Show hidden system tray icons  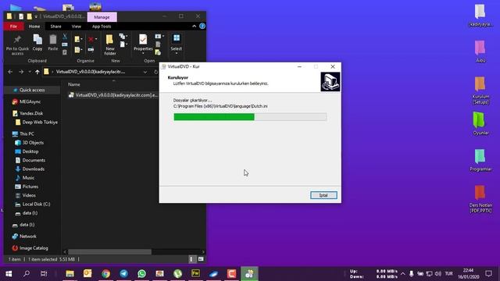click(403, 274)
